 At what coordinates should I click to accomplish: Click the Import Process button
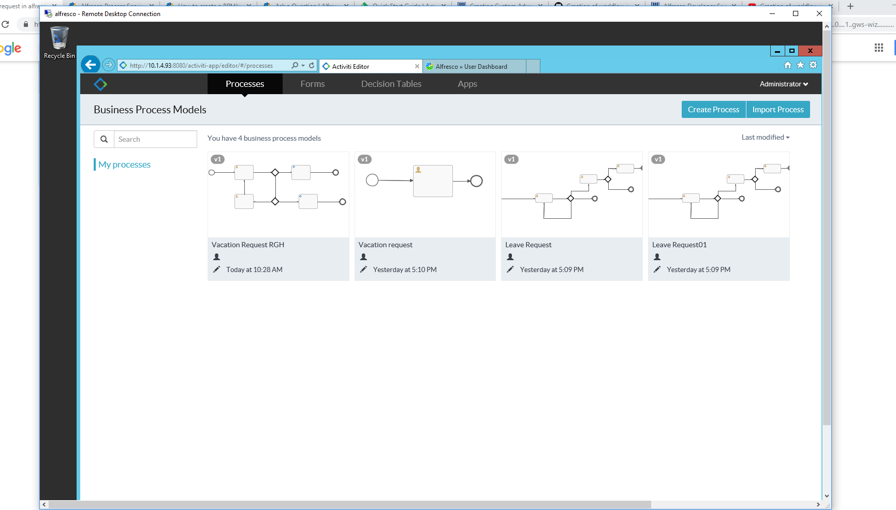[x=778, y=110]
